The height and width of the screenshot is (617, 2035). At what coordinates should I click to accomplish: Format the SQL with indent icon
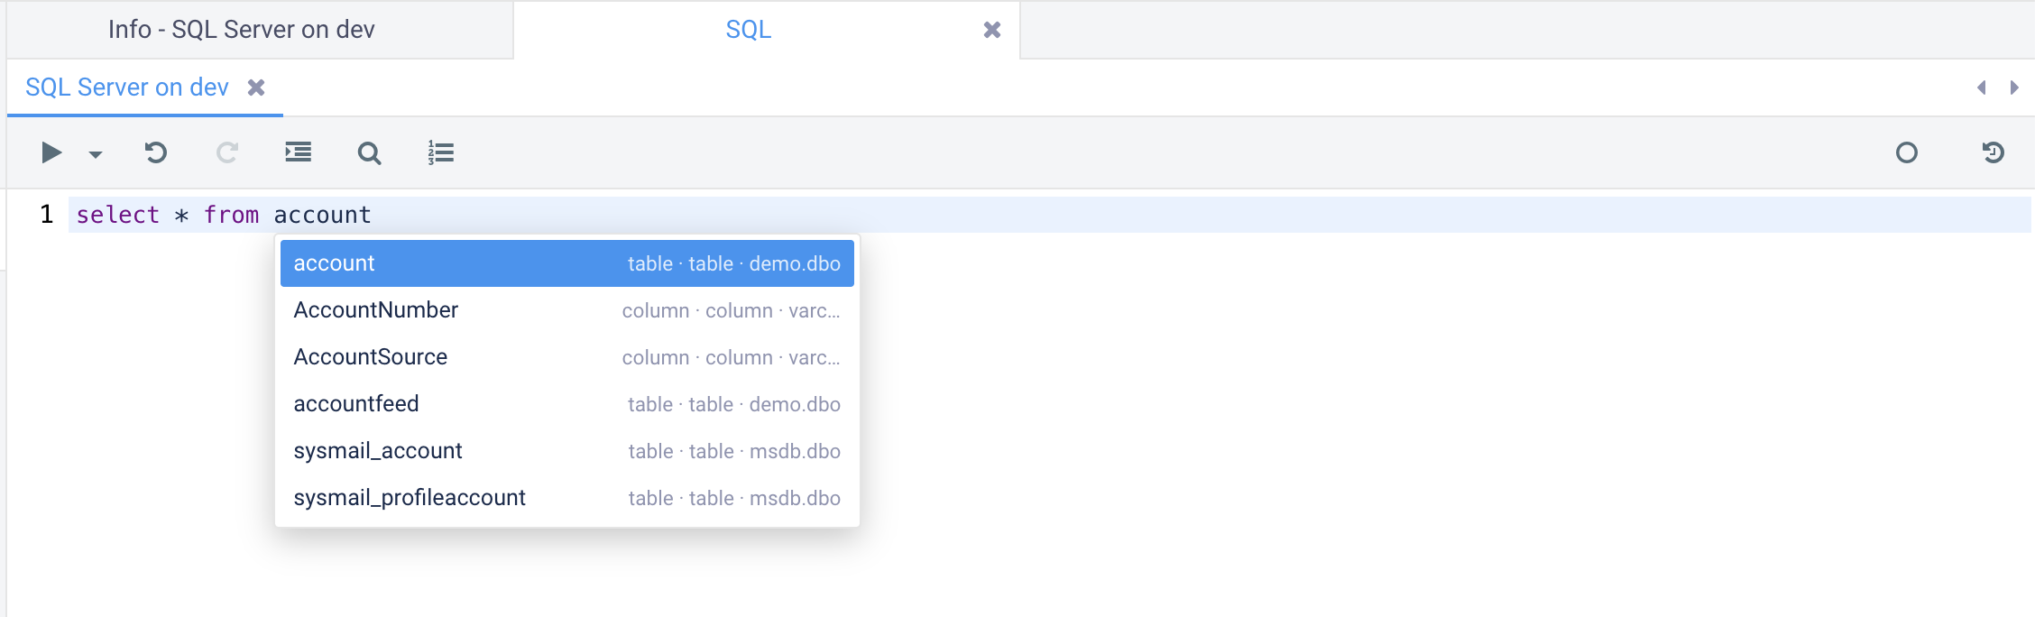[x=299, y=152]
